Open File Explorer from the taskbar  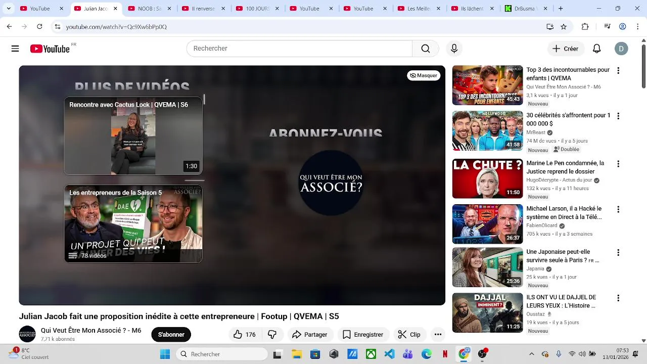[x=296, y=354]
